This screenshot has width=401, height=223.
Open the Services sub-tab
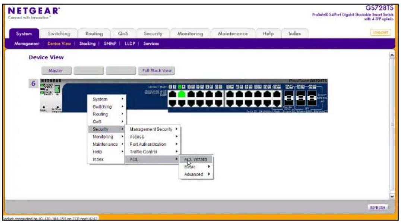tap(151, 44)
